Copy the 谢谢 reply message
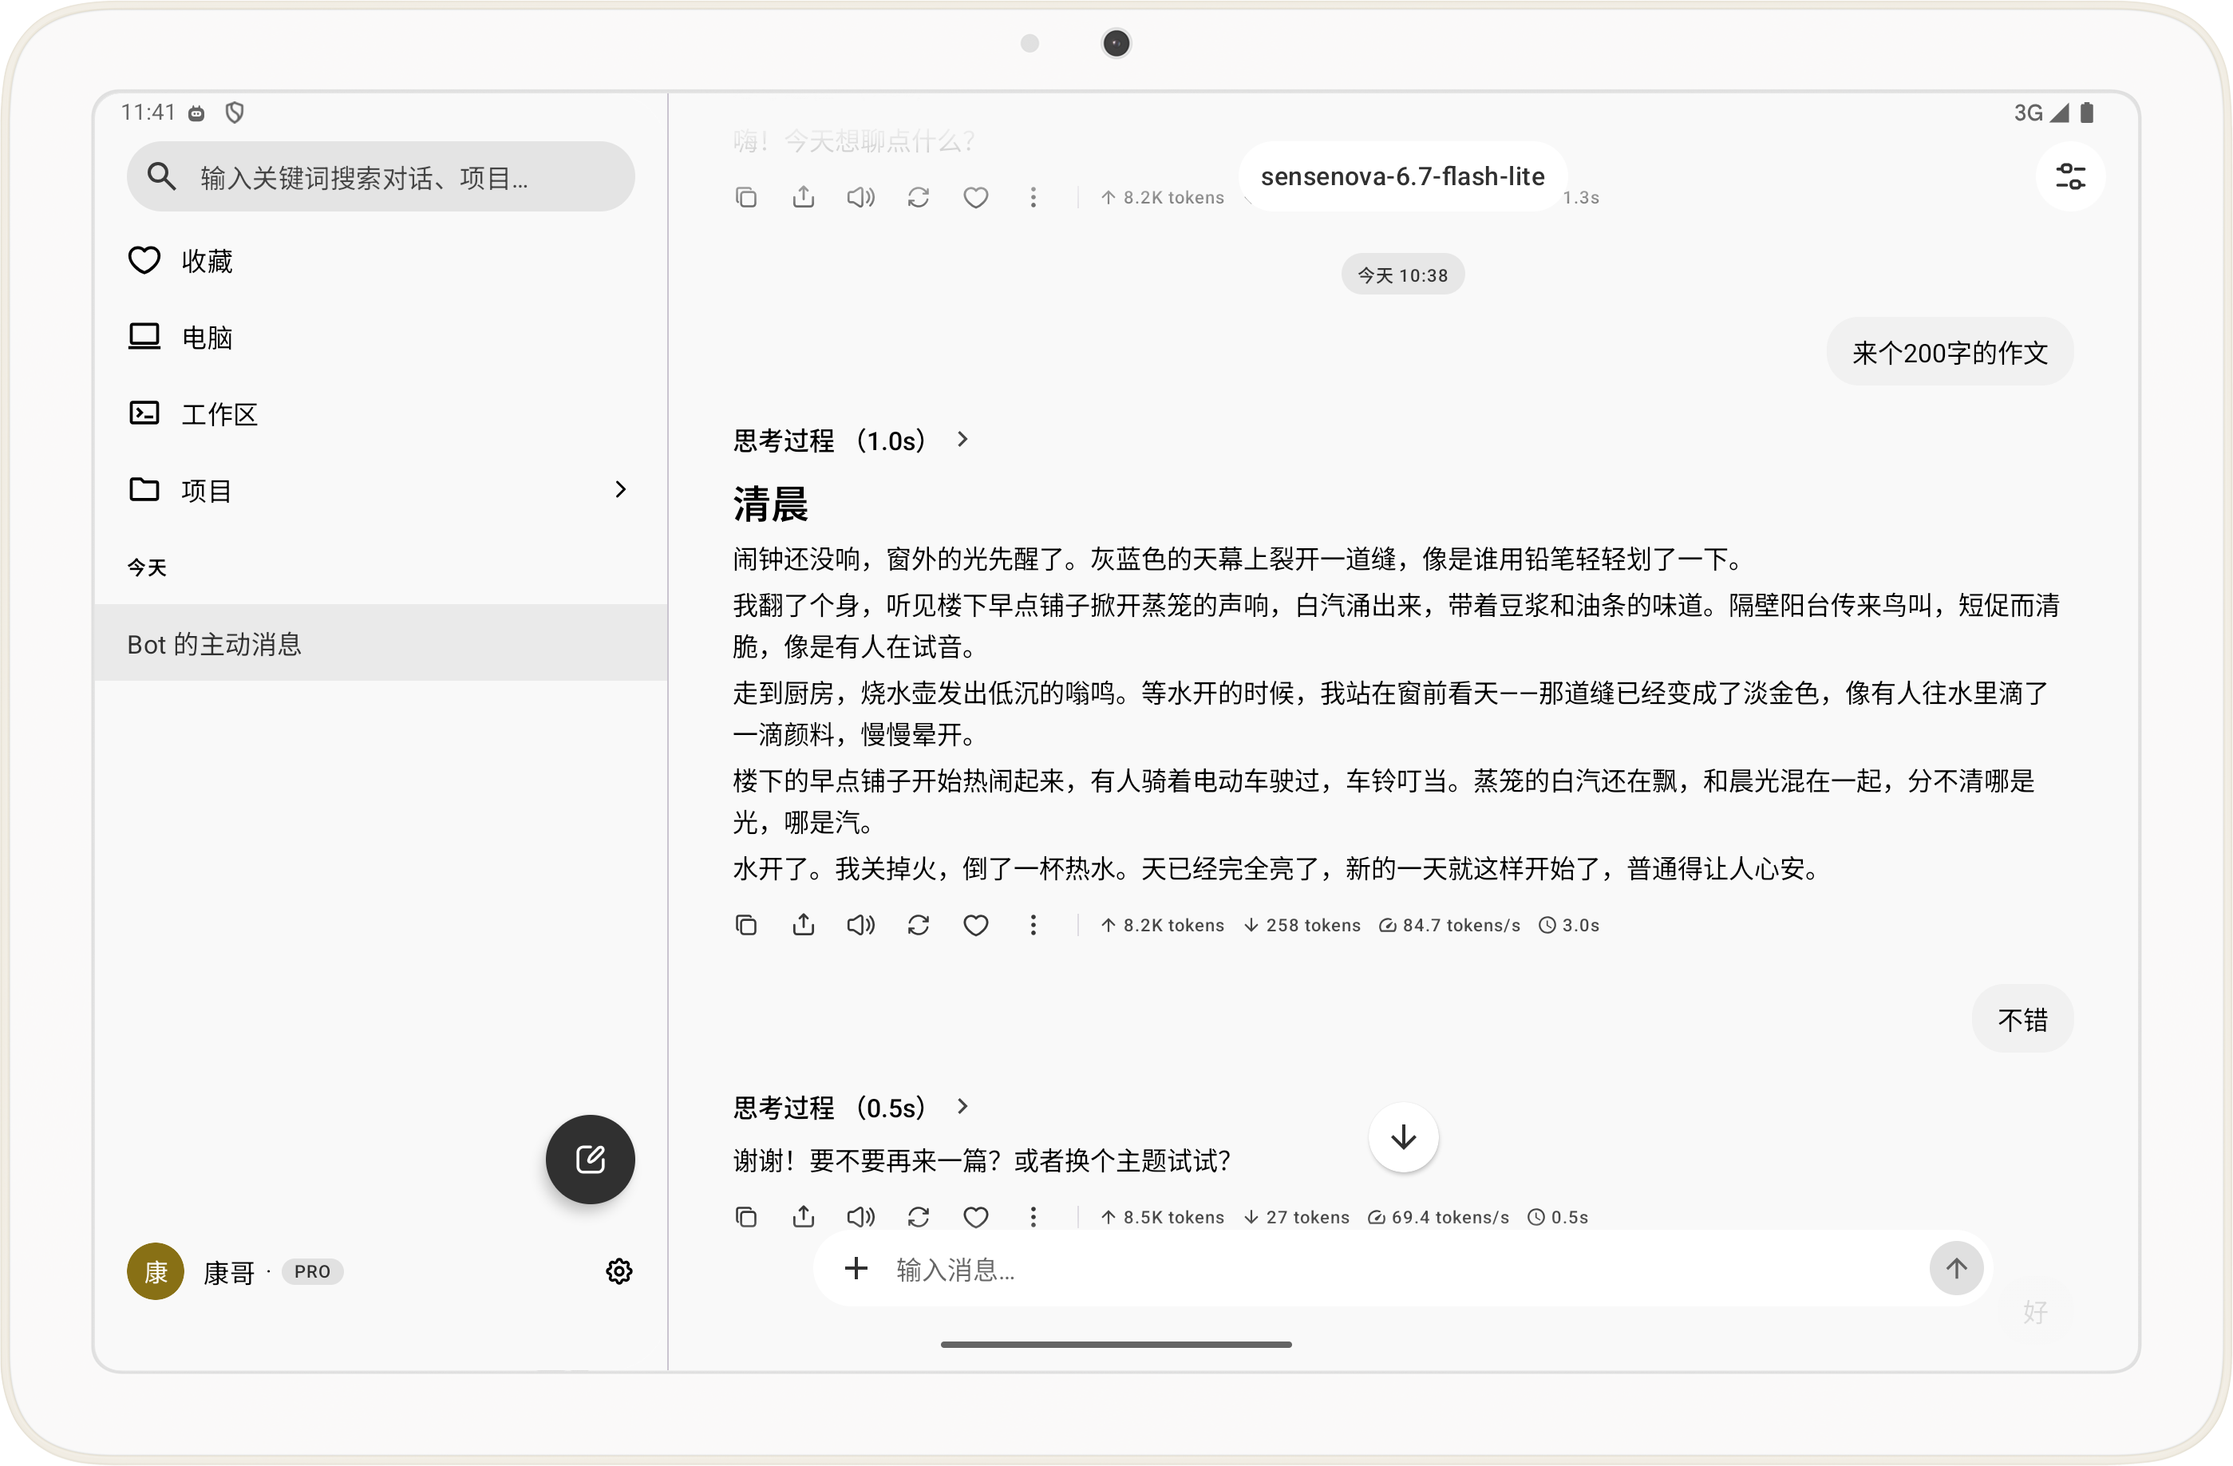The image size is (2233, 1466). click(x=746, y=1216)
